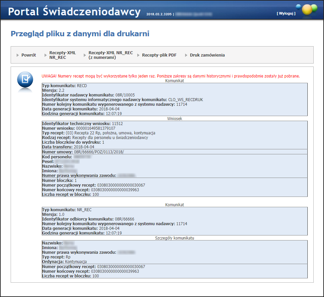Click the arrow before Recepty-XML NR_REC without numbers
This screenshot has width=324, height=297.
click(x=46, y=55)
